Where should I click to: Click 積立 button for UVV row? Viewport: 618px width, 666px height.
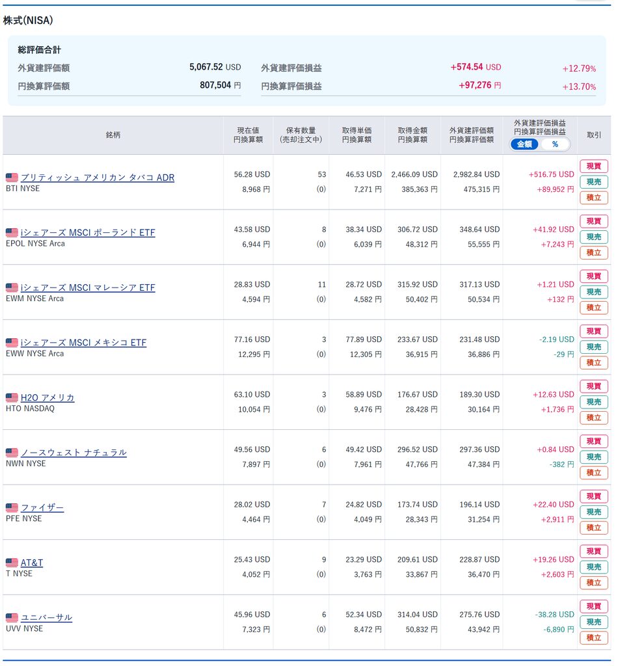(594, 637)
